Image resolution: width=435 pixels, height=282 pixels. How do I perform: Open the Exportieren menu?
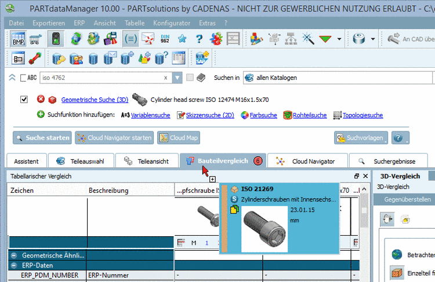(x=49, y=23)
